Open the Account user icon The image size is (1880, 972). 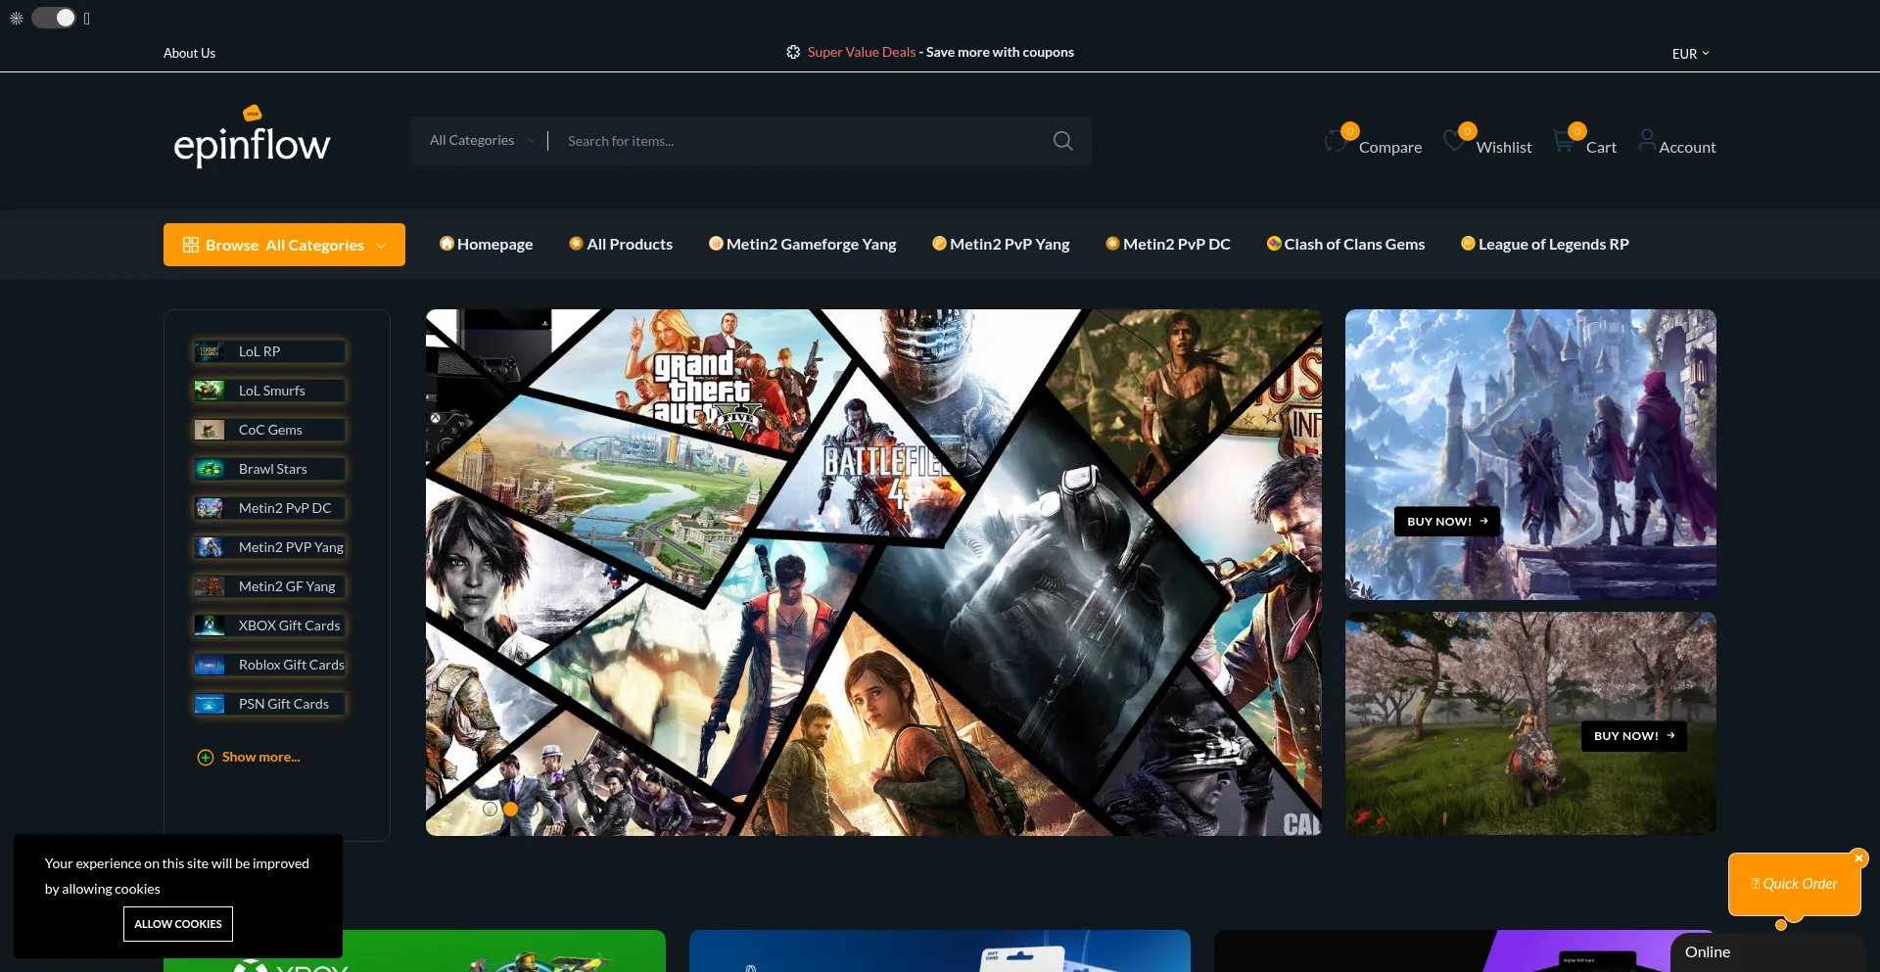(1647, 141)
